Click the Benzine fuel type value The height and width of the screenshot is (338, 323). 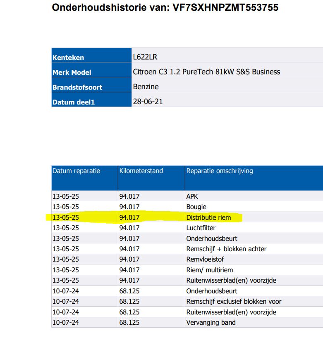[146, 86]
